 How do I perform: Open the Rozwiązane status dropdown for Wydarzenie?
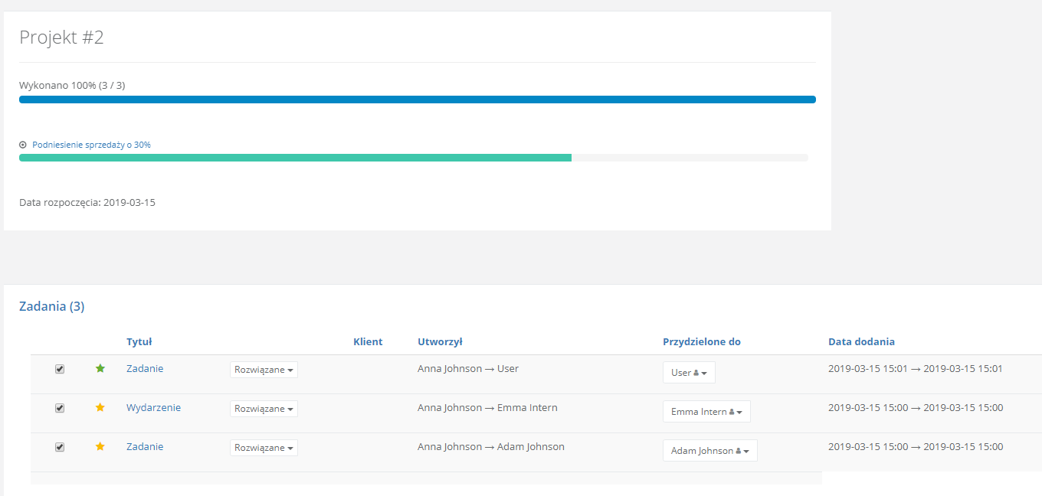coord(264,409)
